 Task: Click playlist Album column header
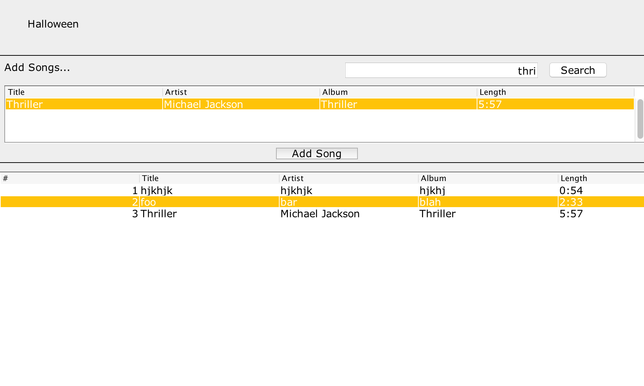488,178
